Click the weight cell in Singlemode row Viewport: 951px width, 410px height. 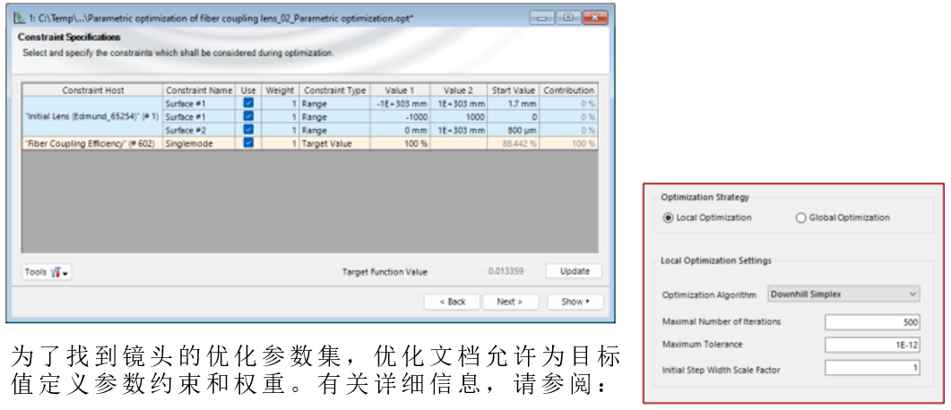[280, 143]
